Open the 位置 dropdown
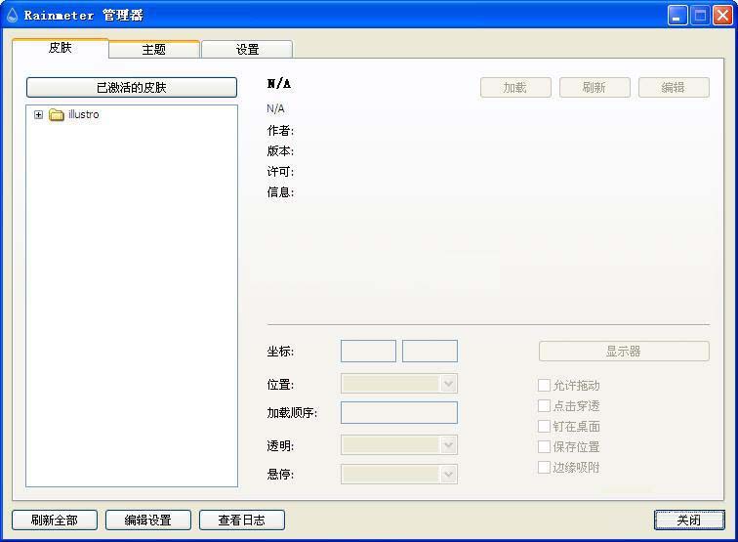Viewport: 738px width, 542px height. pyautogui.click(x=398, y=384)
